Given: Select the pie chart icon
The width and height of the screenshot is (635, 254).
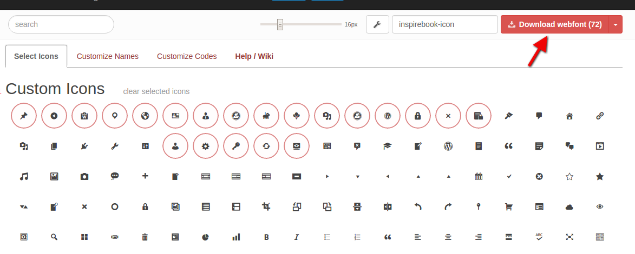Looking at the screenshot, I should tap(205, 237).
